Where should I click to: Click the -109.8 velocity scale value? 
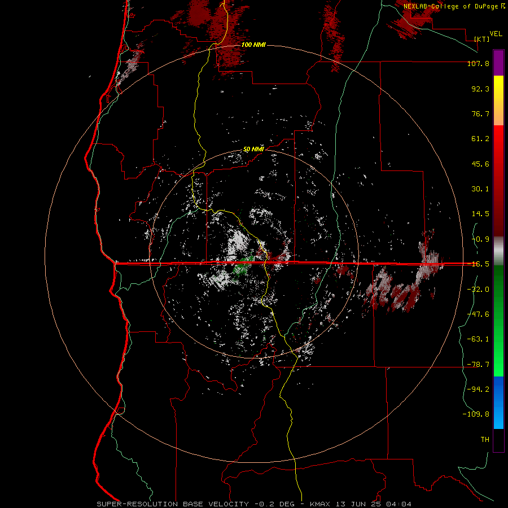coord(476,414)
